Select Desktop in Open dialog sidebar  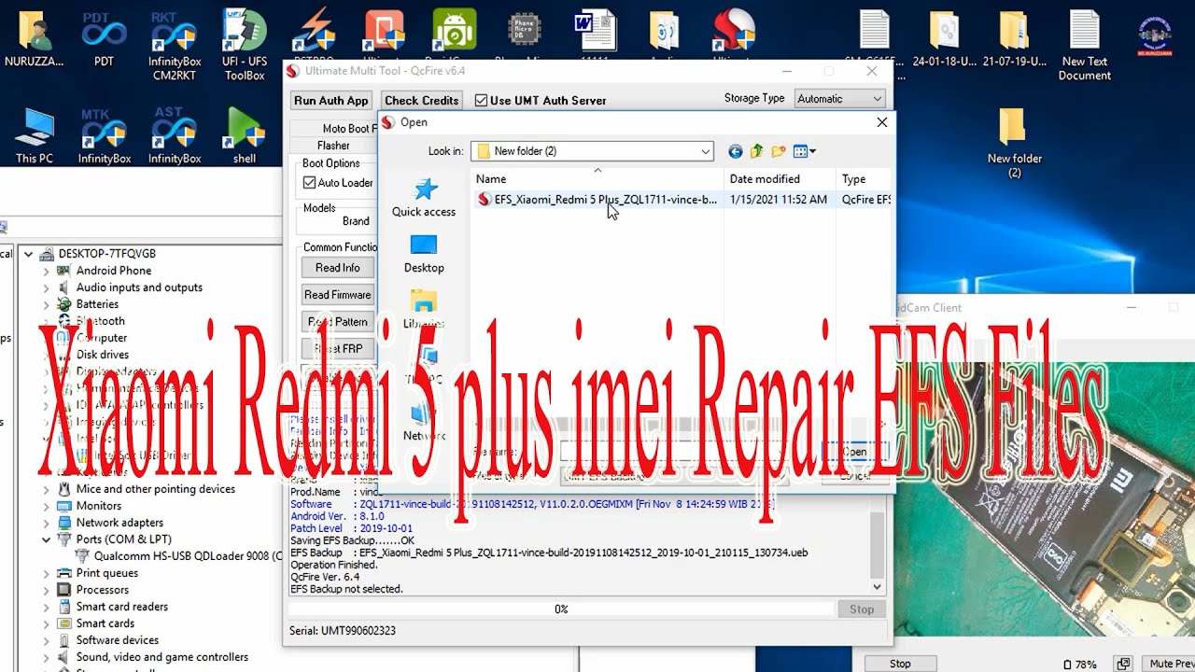tap(424, 254)
